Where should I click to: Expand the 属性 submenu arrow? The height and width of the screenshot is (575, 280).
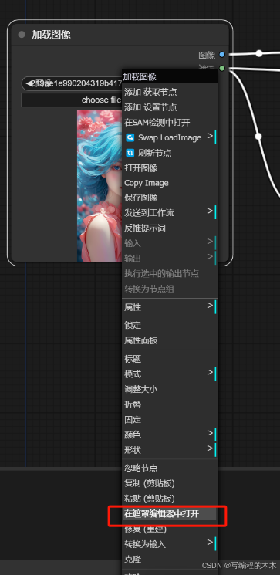211,306
